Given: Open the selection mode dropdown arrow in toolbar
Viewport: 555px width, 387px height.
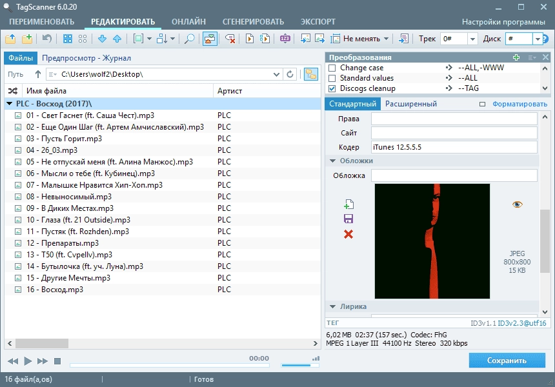Looking at the screenshot, I should pos(149,39).
